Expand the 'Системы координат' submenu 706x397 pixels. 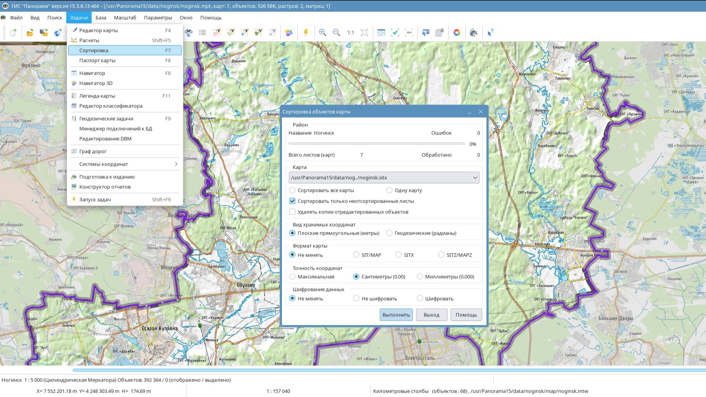(125, 164)
